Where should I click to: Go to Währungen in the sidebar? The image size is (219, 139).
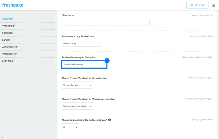point(9,26)
